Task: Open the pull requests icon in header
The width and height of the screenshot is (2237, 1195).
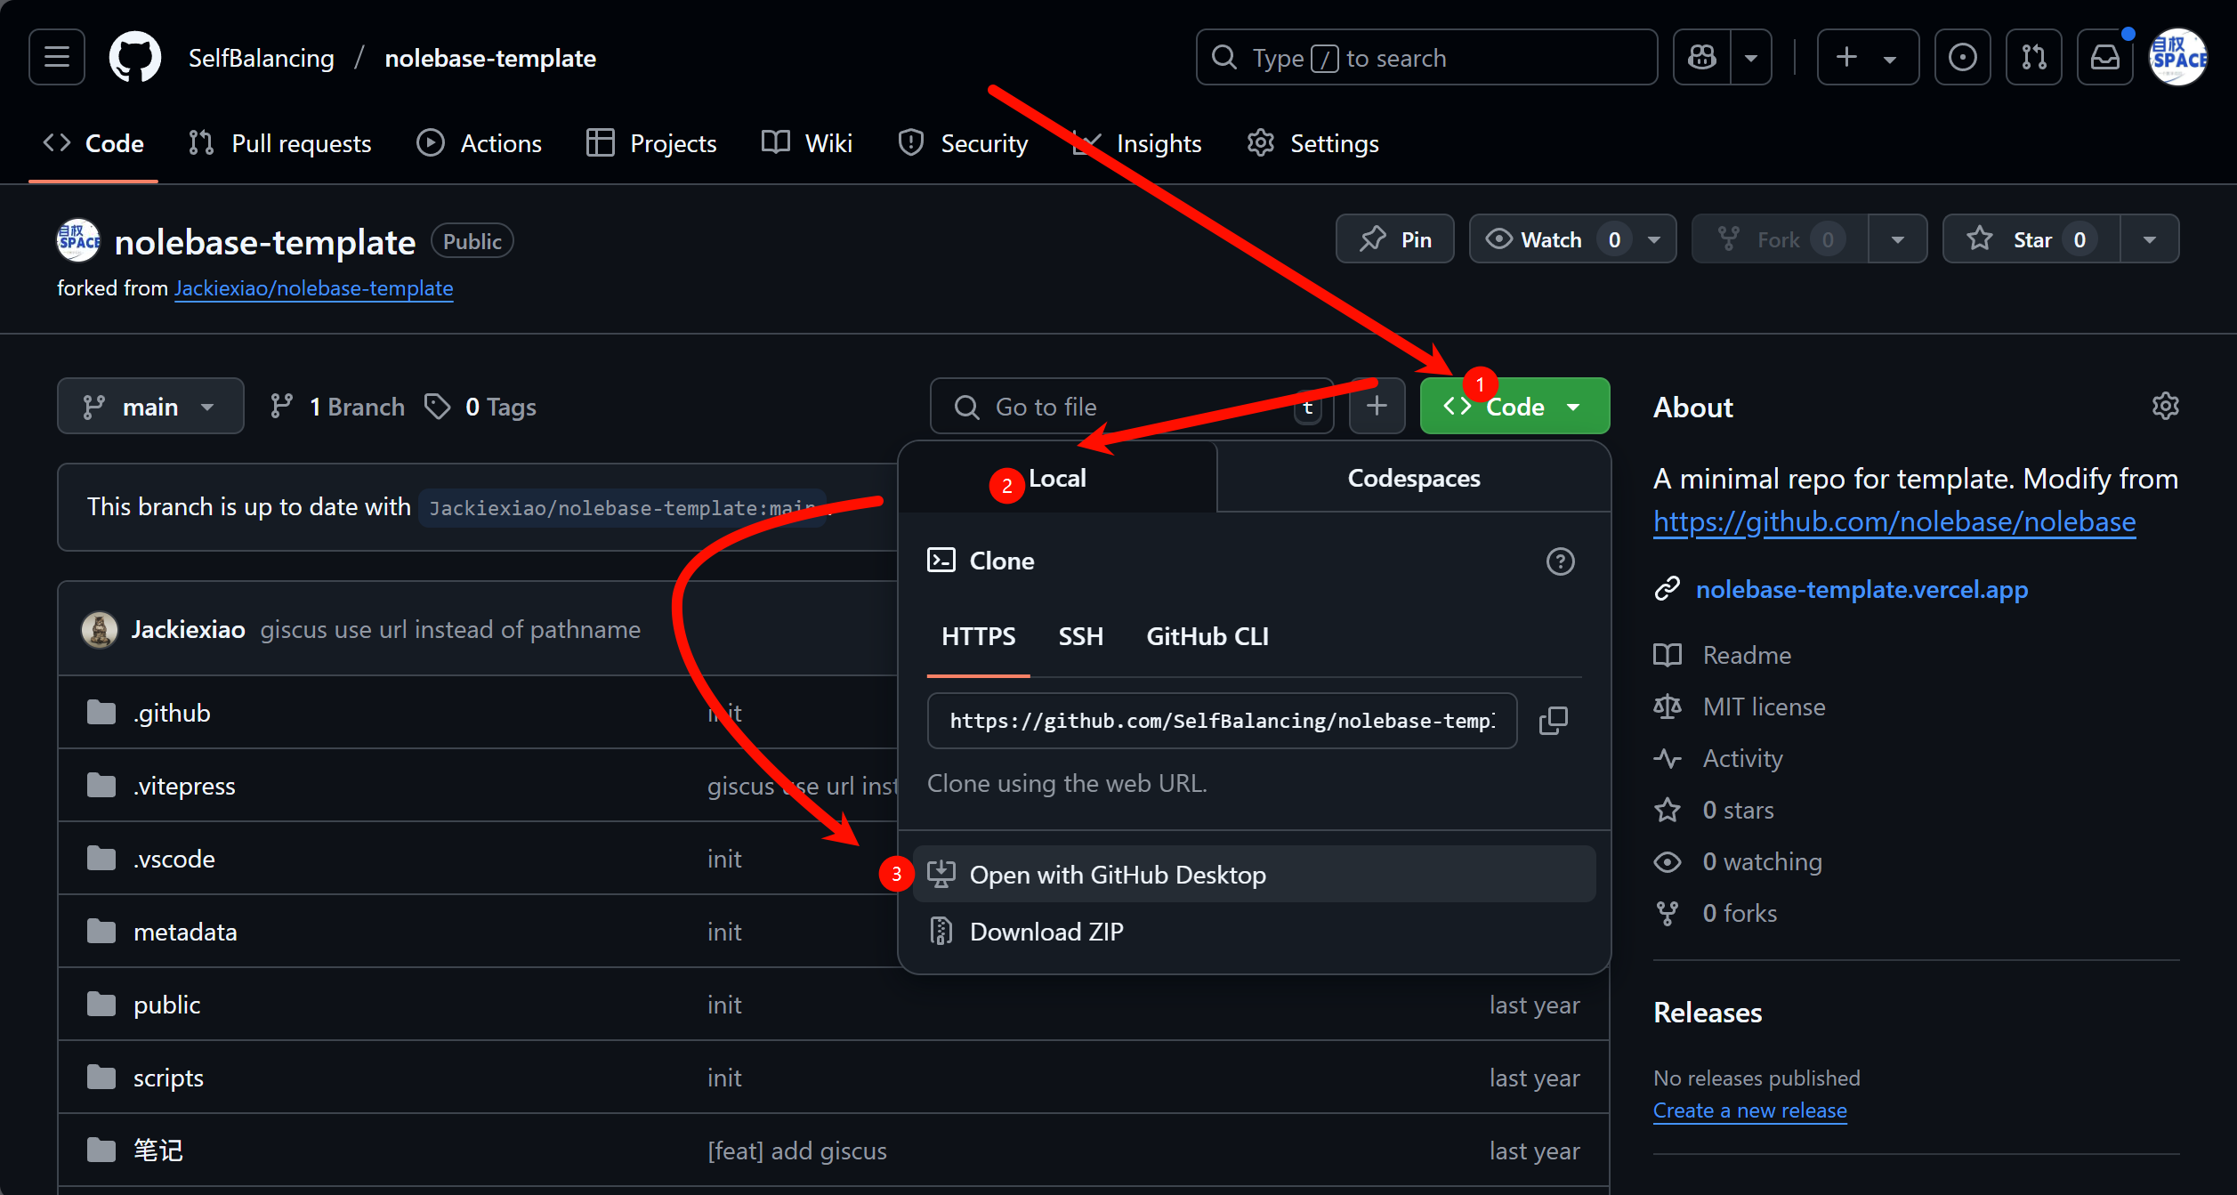Action: [2033, 58]
